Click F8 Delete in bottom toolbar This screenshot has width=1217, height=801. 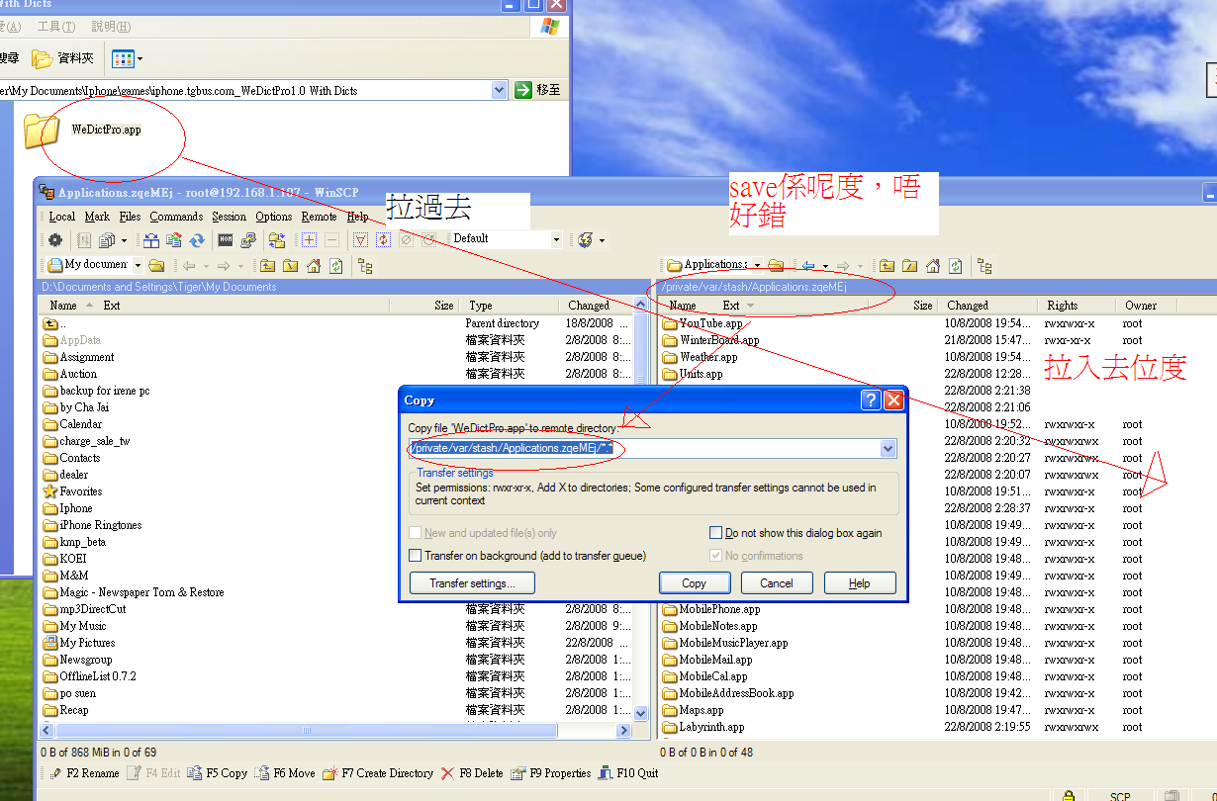point(472,773)
